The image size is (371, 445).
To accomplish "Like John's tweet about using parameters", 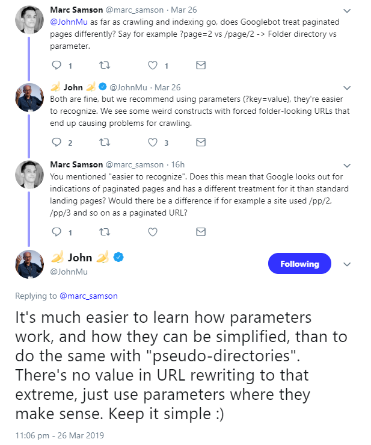I will [153, 142].
